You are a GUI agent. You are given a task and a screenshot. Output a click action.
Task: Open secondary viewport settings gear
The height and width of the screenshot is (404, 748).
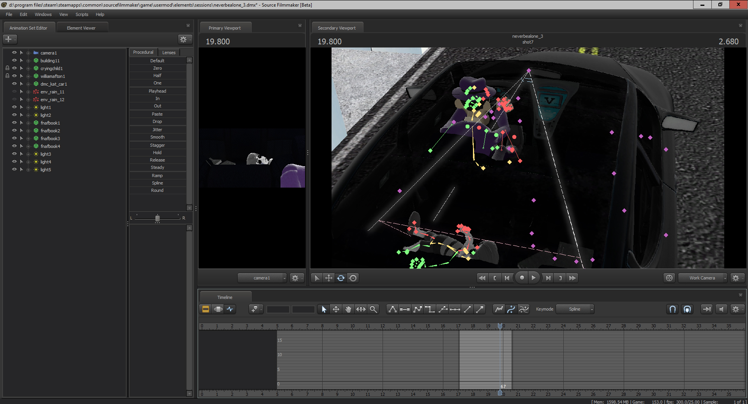[x=737, y=278]
